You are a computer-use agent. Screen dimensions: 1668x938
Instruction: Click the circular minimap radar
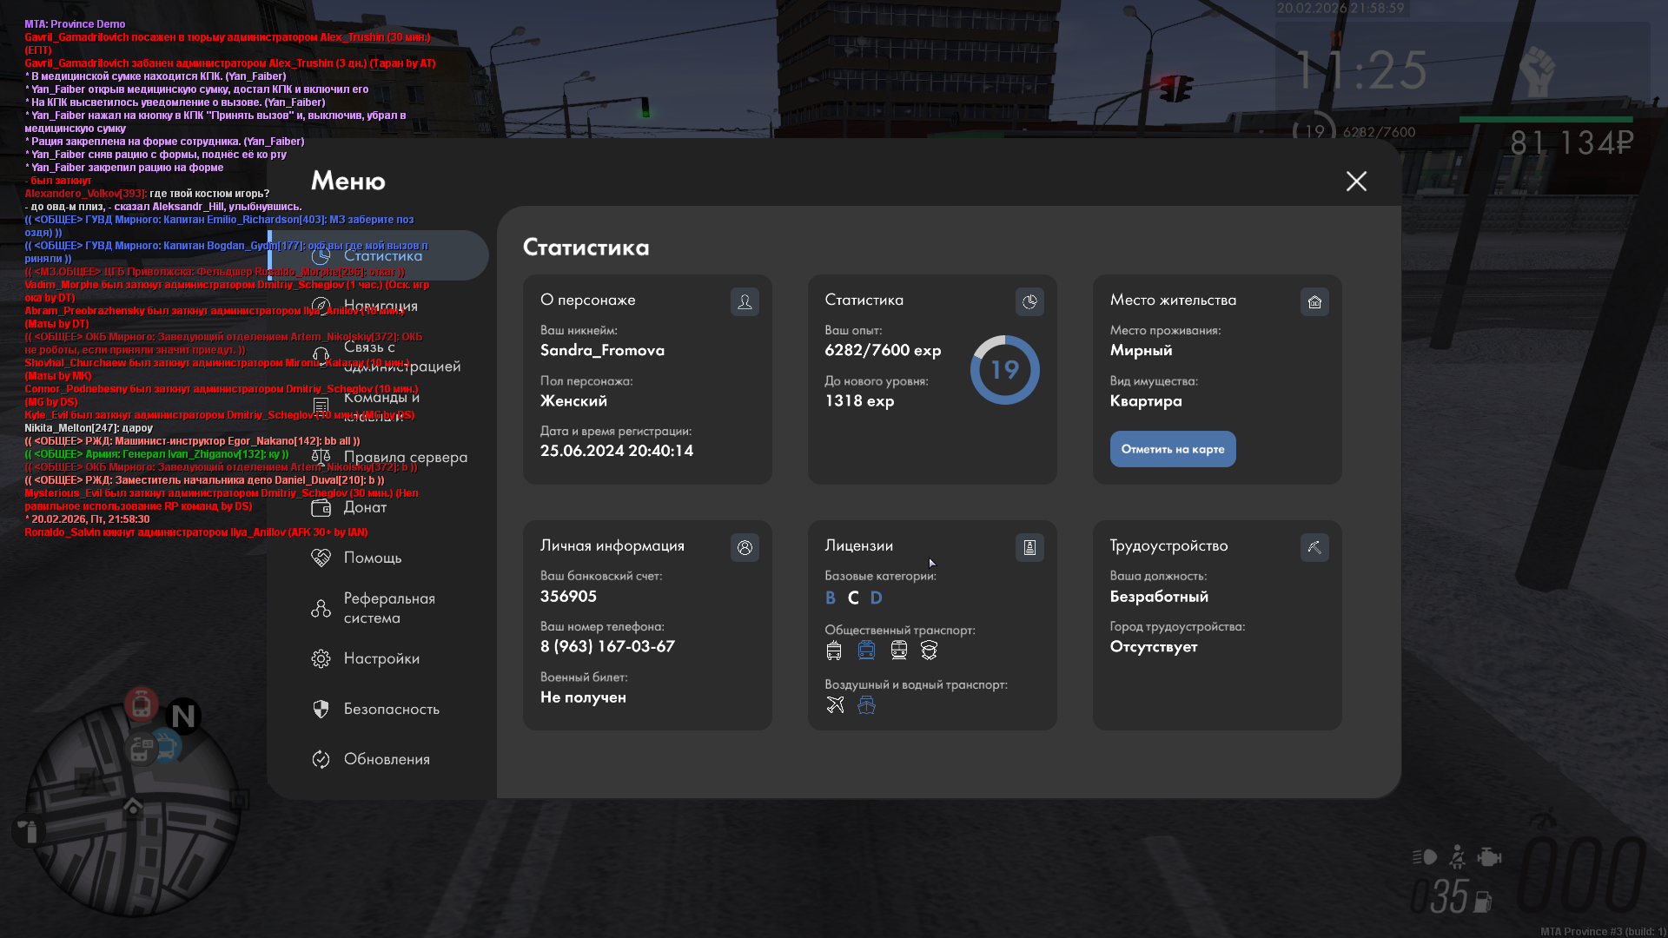(132, 809)
